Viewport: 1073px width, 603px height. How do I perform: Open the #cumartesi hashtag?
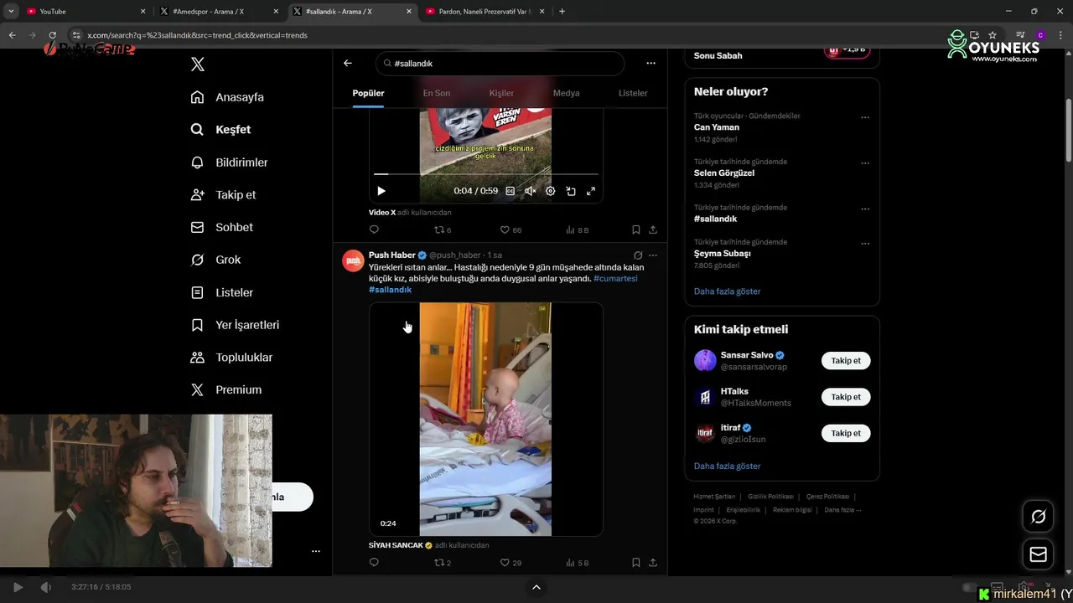615,278
